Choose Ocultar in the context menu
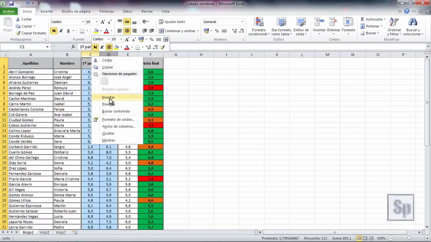The width and height of the screenshot is (431, 242). click(x=117, y=133)
